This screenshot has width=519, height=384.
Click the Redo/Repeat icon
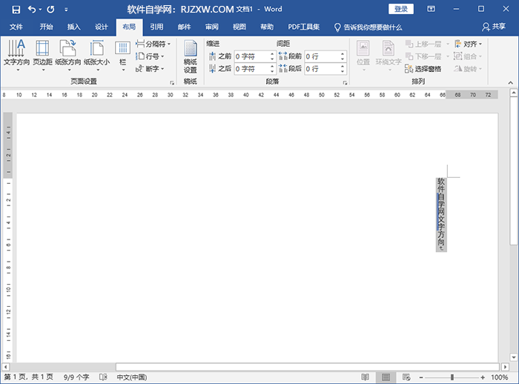(50, 10)
